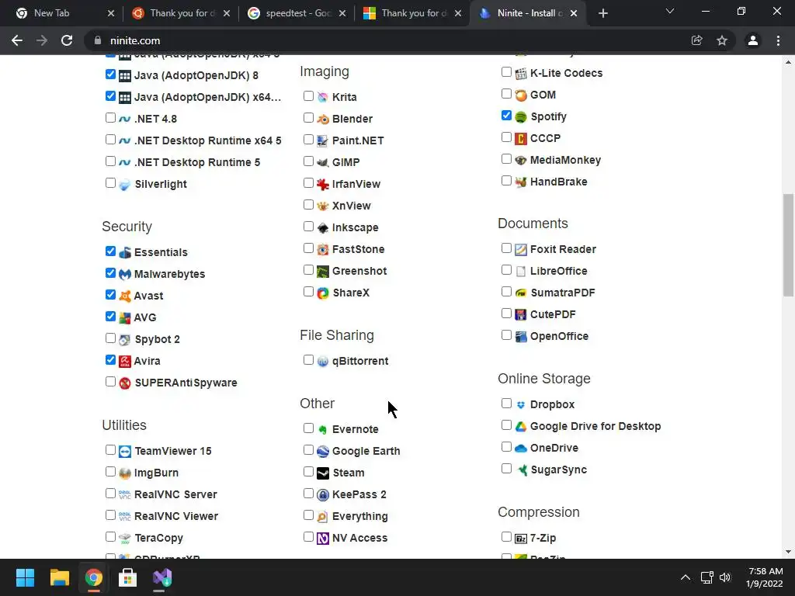Click the Google Drive icon
The height and width of the screenshot is (596, 795).
tap(521, 427)
